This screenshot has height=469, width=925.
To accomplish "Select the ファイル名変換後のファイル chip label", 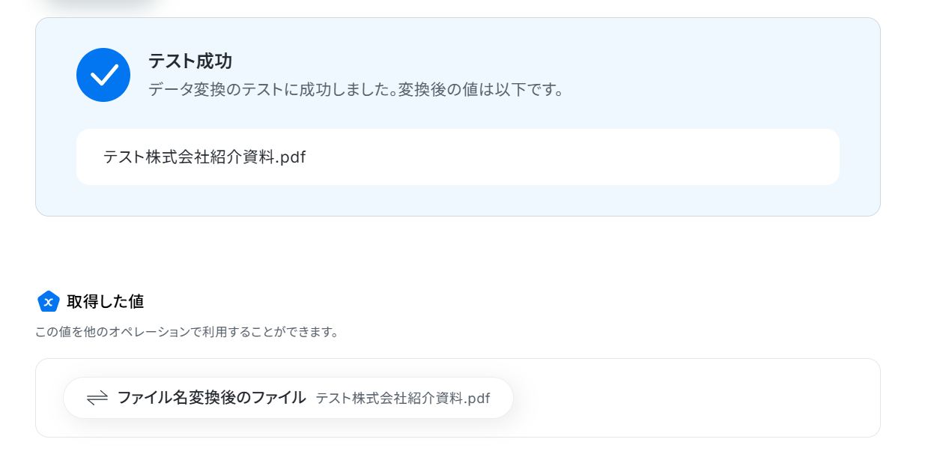I will (211, 398).
